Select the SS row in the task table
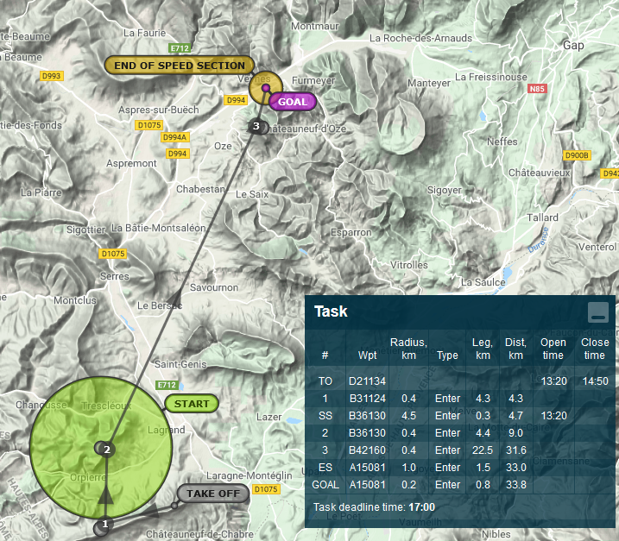Screen dimensions: 619x541 (x=462, y=415)
